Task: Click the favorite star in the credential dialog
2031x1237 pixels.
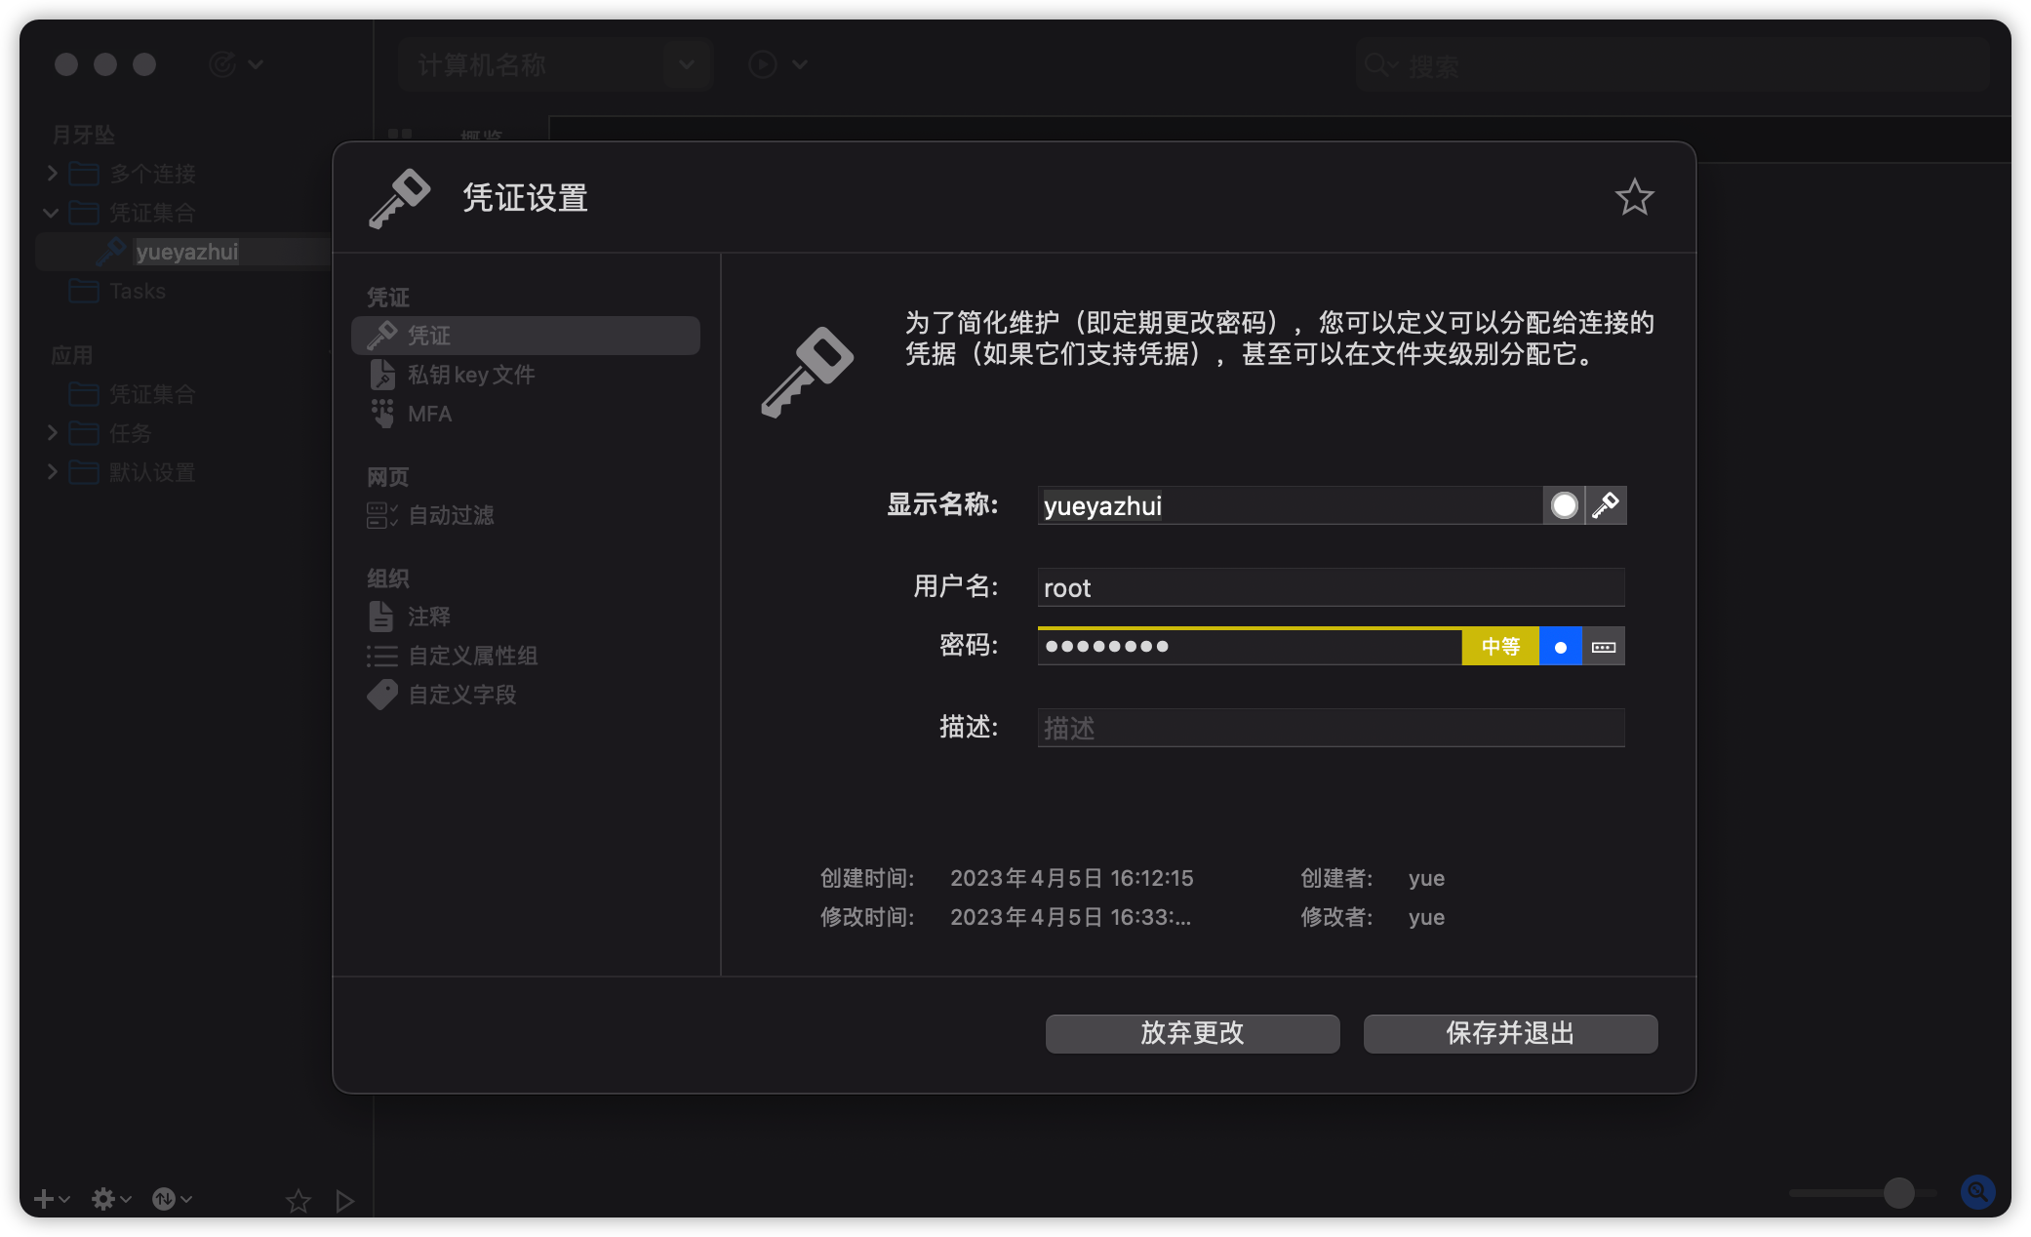Action: click(1634, 198)
